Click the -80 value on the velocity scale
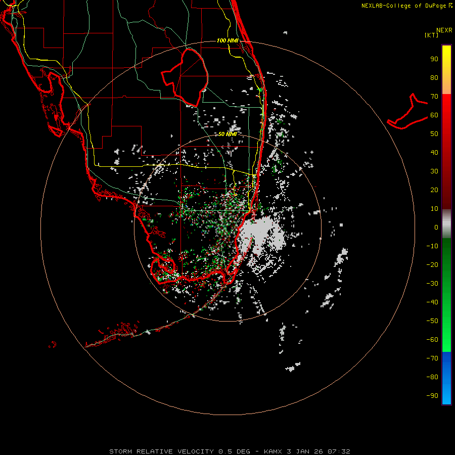 coord(432,377)
